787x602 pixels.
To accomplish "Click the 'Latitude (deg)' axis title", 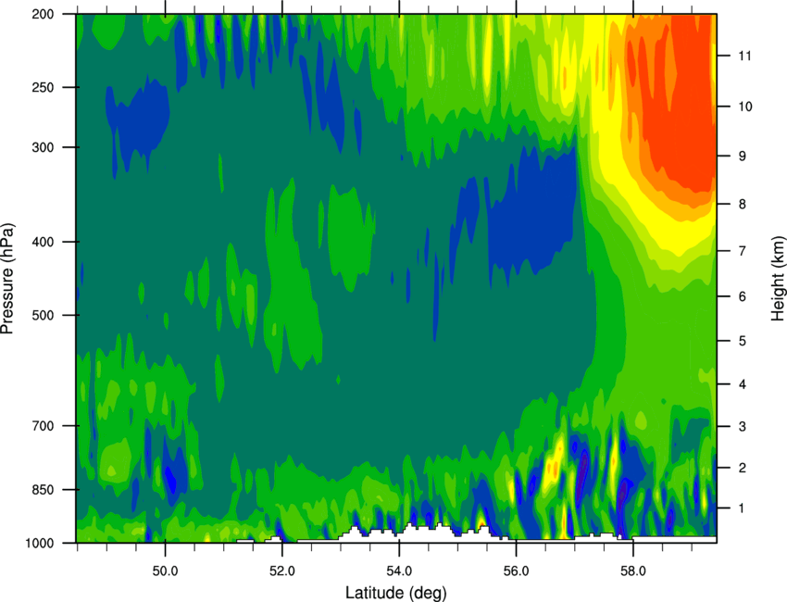I will [x=395, y=593].
